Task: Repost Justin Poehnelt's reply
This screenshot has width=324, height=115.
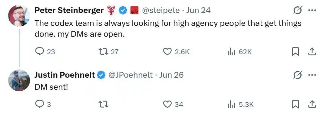Action: (104, 104)
